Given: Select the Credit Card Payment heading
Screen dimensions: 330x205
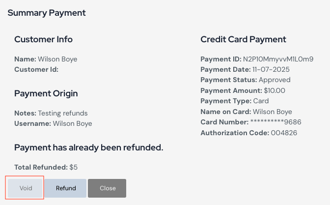Looking at the screenshot, I should (243, 39).
